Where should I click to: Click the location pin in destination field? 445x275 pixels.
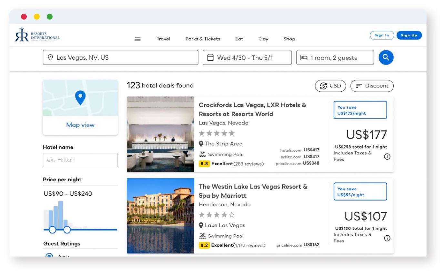tap(50, 57)
